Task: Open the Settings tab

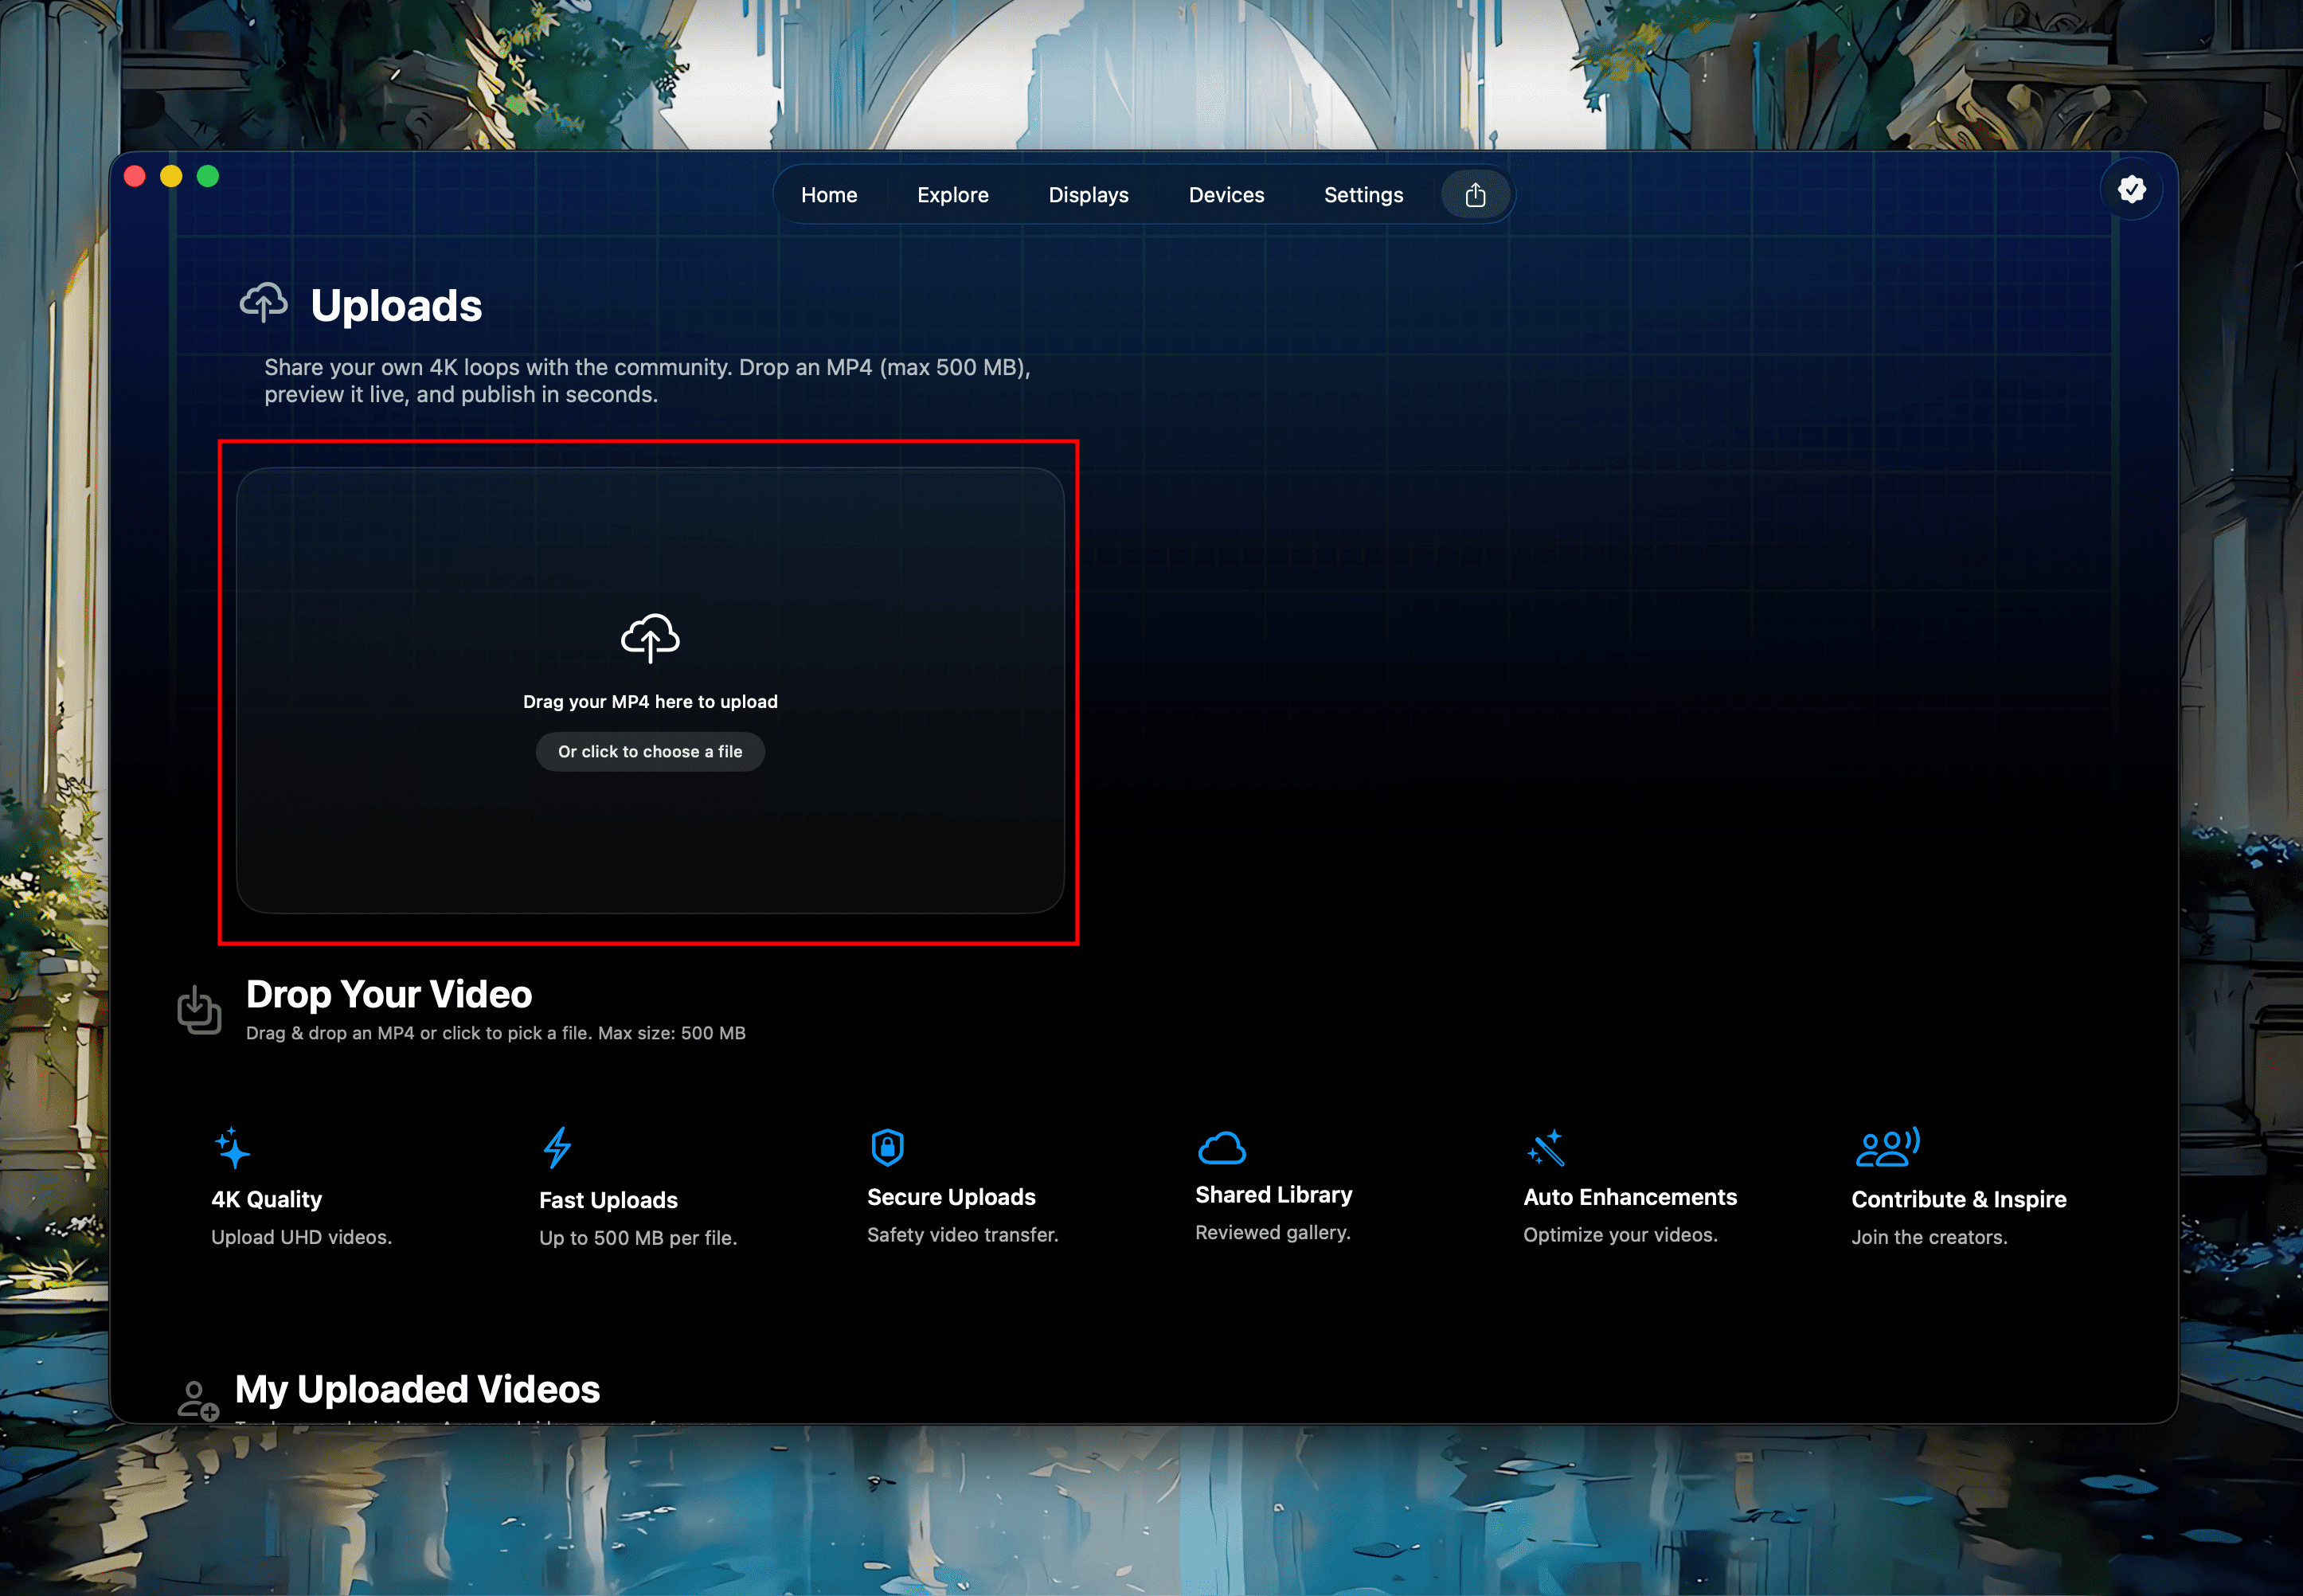Action: [1363, 195]
